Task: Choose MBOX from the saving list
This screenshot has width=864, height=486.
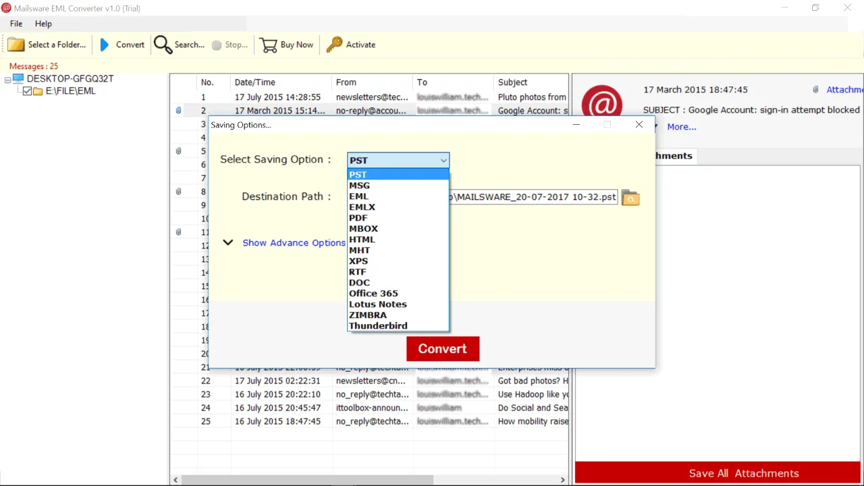Action: (x=398, y=229)
